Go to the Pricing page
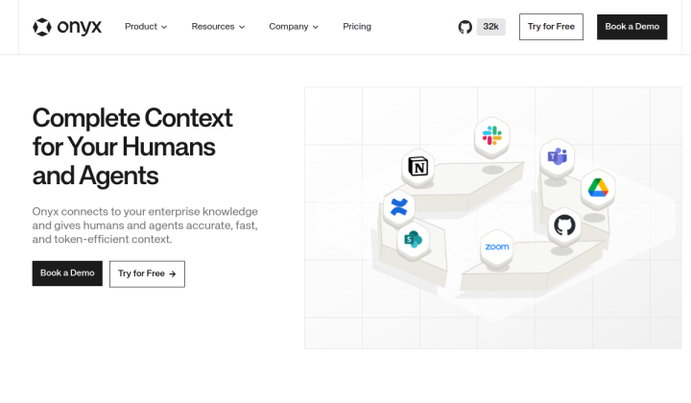The height and width of the screenshot is (403, 691). (357, 27)
